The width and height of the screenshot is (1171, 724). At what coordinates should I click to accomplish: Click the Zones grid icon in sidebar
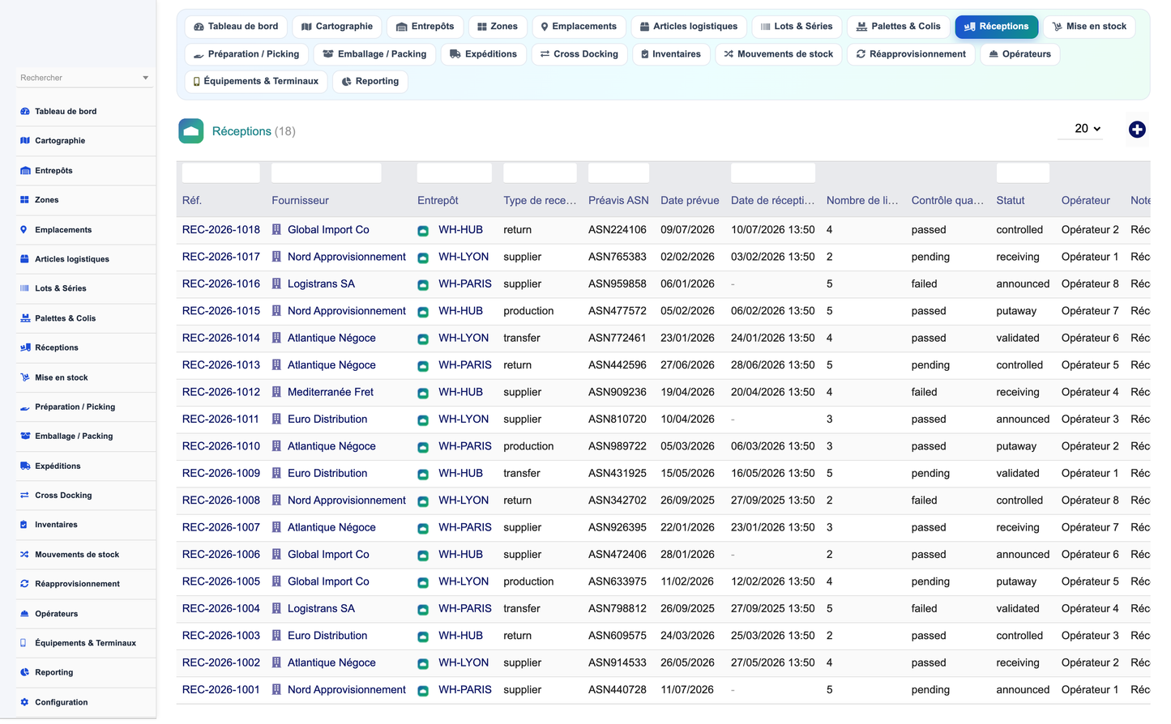(x=24, y=200)
